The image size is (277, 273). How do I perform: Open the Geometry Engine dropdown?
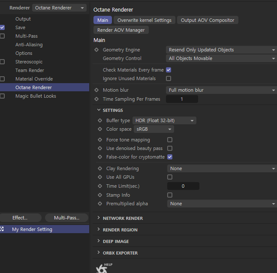221,50
